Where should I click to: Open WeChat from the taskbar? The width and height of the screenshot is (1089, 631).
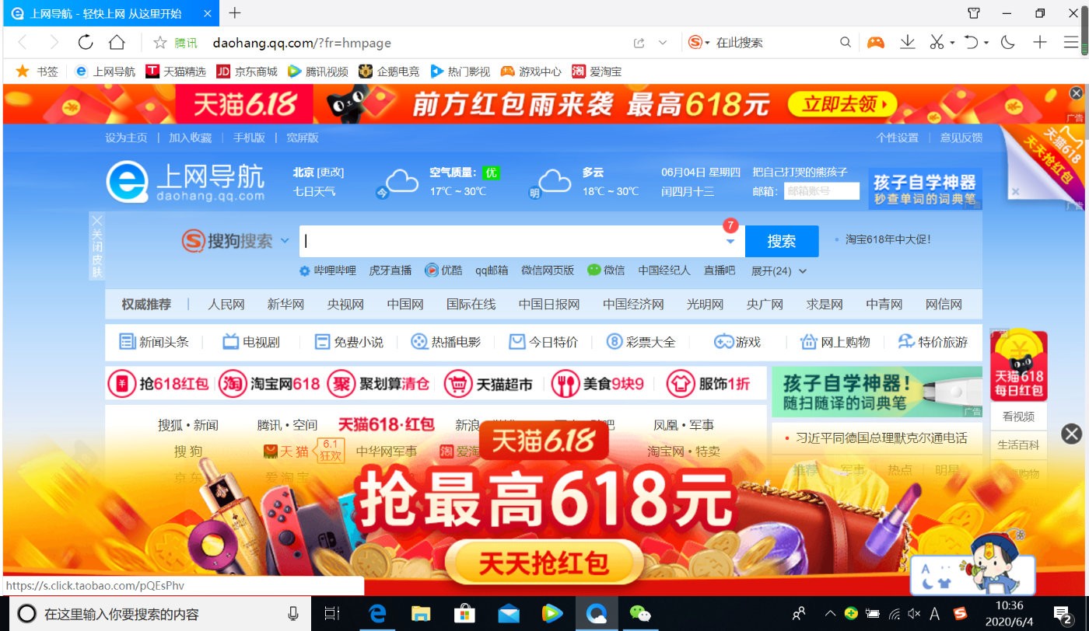point(640,614)
